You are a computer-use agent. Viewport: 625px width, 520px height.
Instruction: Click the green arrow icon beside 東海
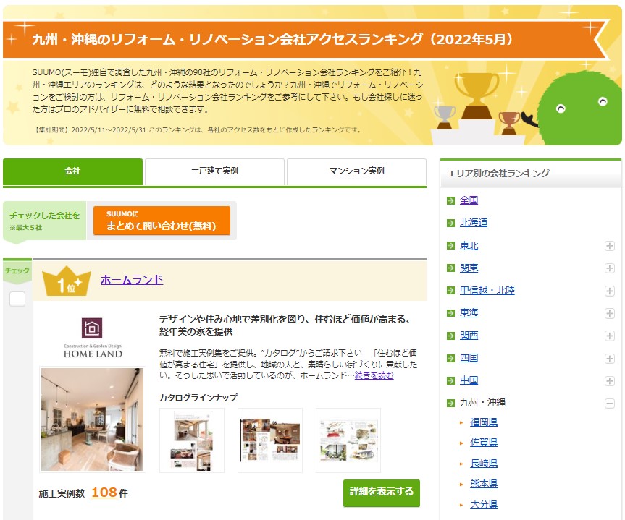(450, 313)
